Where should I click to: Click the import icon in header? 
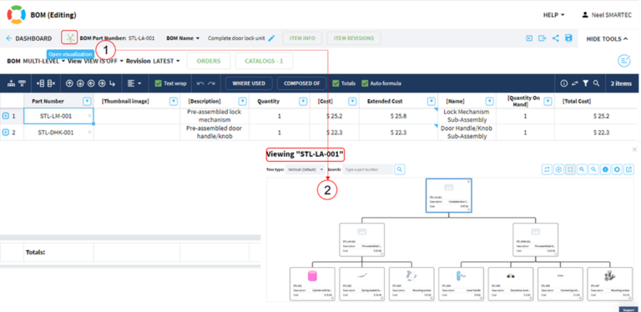coord(529,38)
